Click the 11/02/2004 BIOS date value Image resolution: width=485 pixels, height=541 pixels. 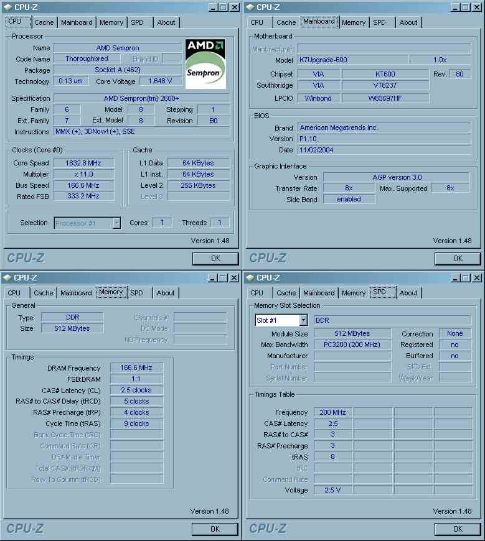(384, 150)
